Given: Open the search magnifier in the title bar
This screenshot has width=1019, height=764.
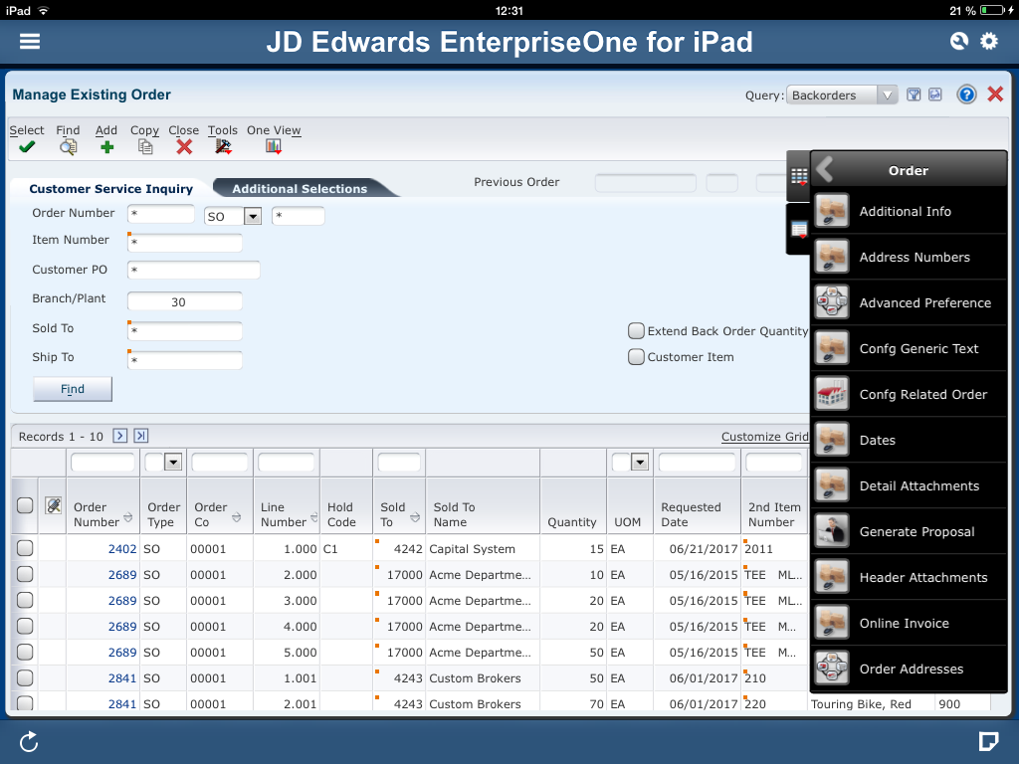Looking at the screenshot, I should click(957, 41).
